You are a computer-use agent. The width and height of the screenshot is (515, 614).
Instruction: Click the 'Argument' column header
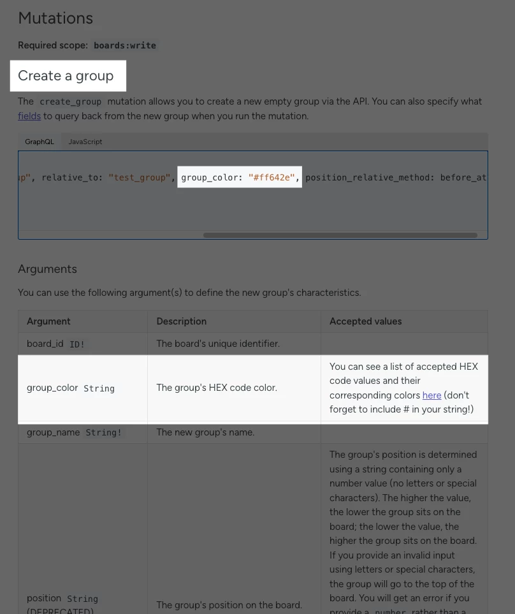pyautogui.click(x=48, y=321)
